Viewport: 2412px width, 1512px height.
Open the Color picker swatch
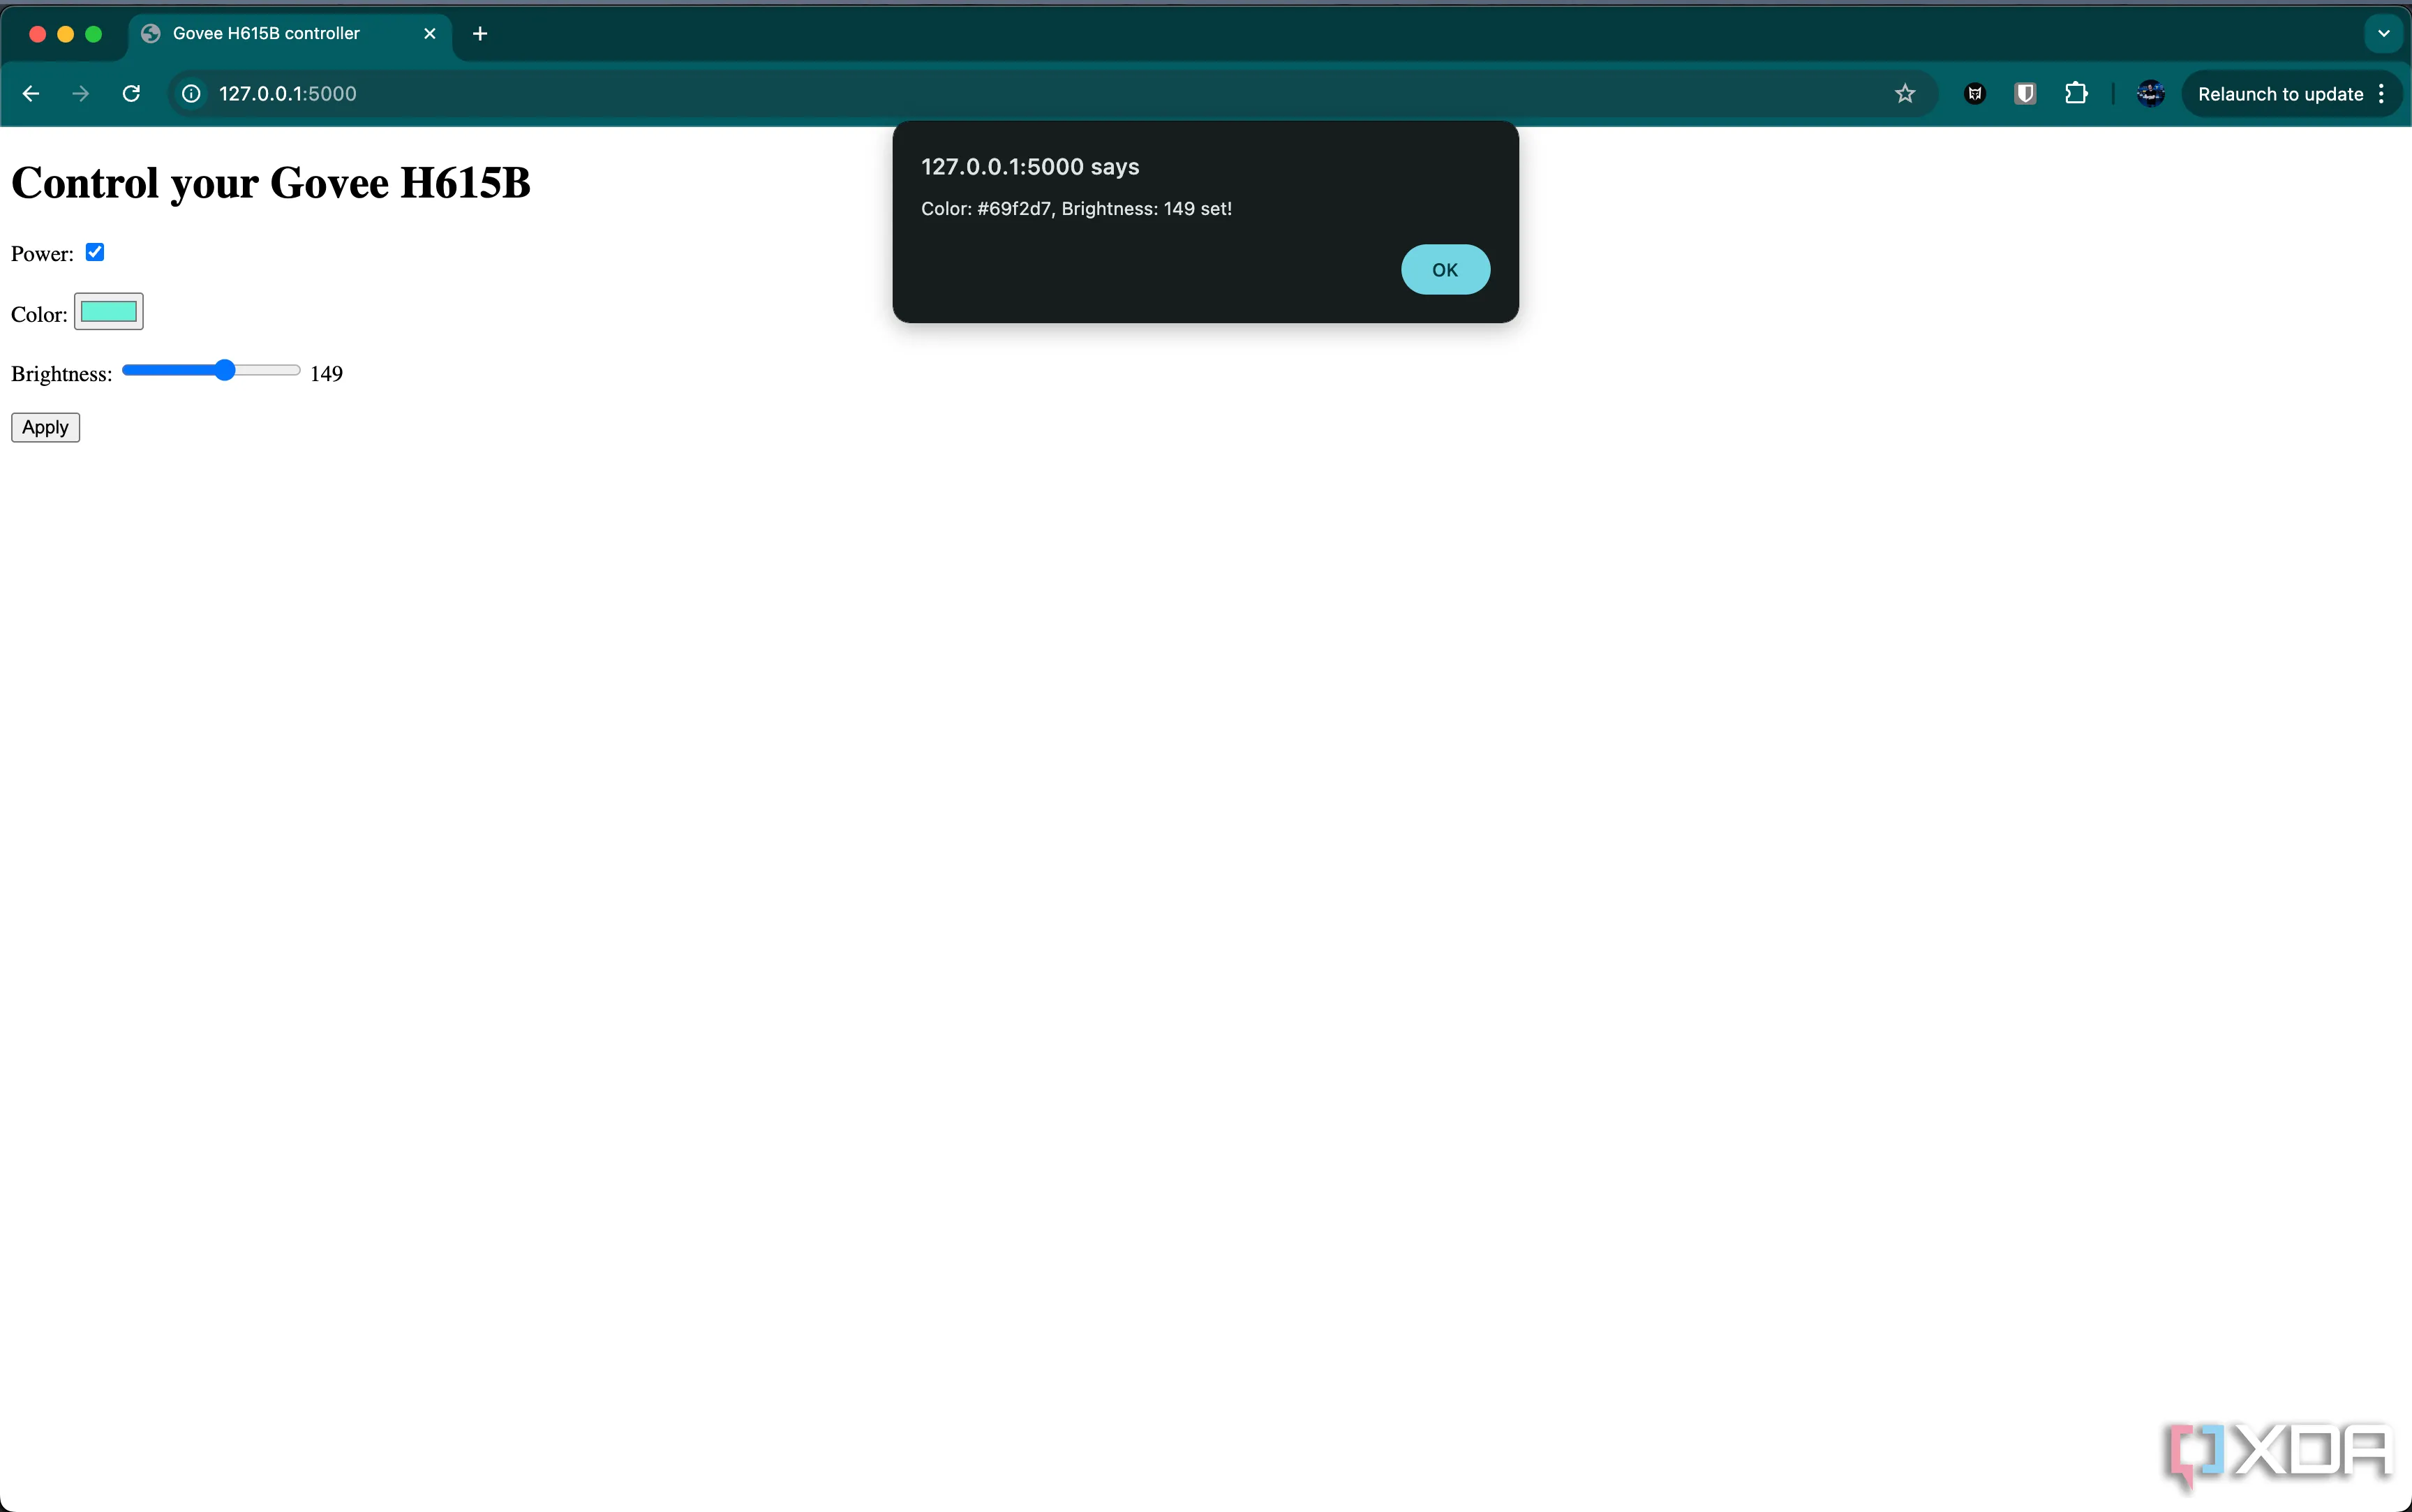point(109,312)
